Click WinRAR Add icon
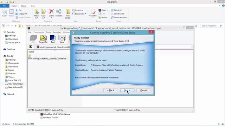The height and width of the screenshot is (126, 225). (33, 39)
